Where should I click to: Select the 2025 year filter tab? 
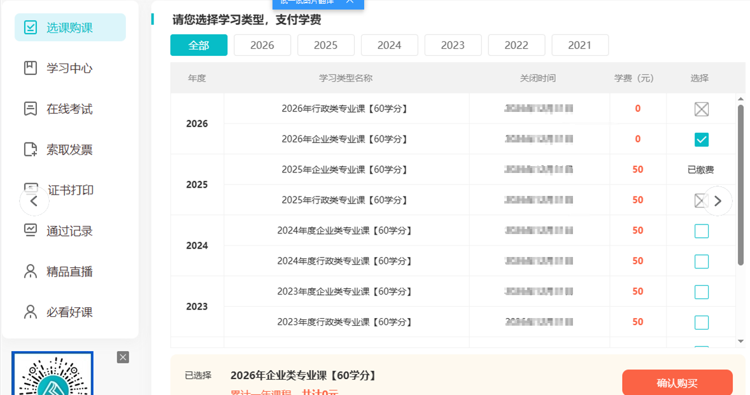[x=326, y=45]
